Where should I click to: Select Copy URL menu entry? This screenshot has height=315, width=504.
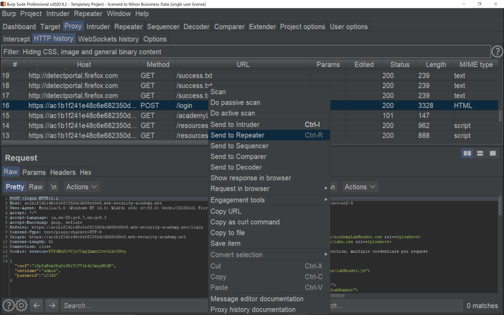click(269, 211)
